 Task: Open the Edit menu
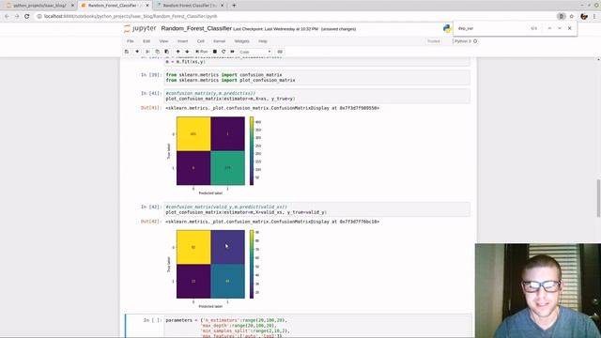coord(146,41)
